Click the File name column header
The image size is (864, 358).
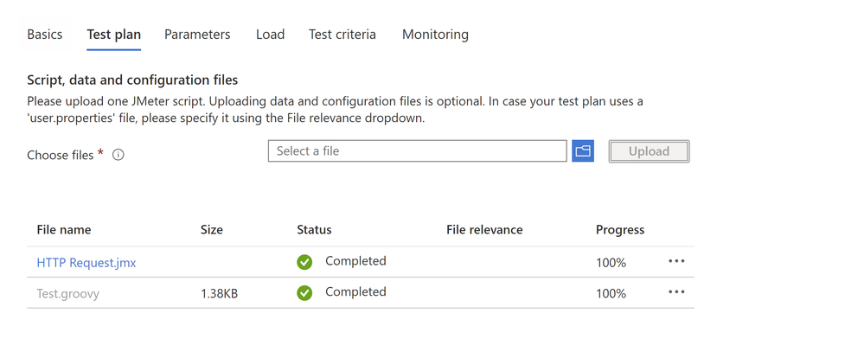click(x=64, y=230)
